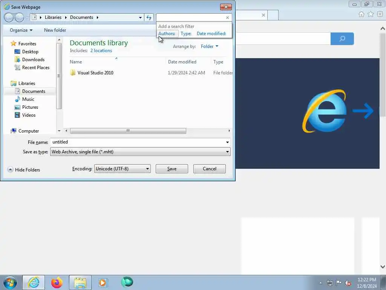Click Internet Explorer taskbar icon
This screenshot has width=386, height=290.
pos(34,282)
